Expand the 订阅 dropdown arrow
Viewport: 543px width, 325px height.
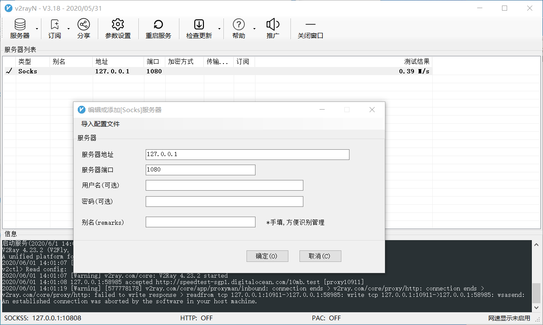(69, 29)
